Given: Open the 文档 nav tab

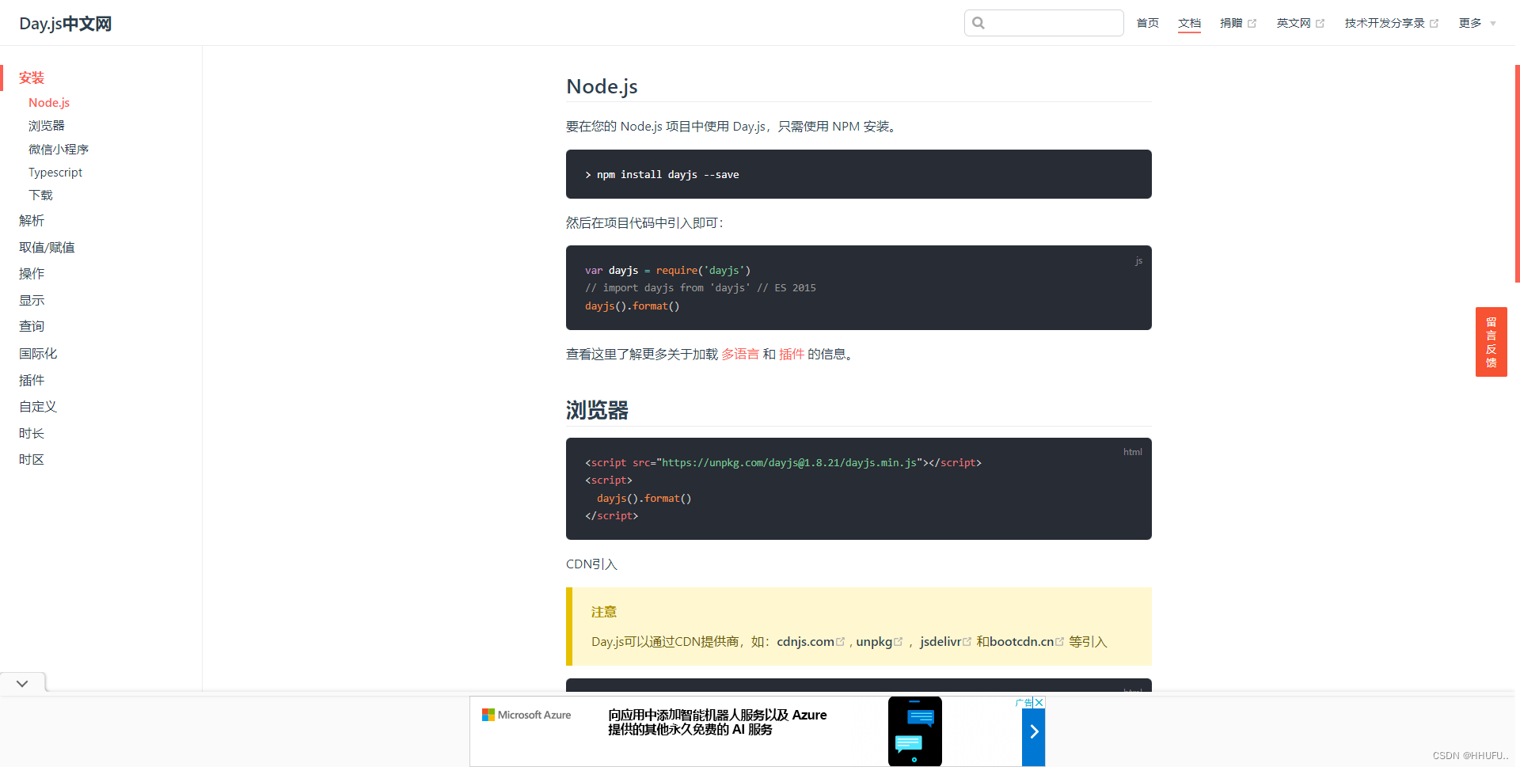Looking at the screenshot, I should 1189,23.
